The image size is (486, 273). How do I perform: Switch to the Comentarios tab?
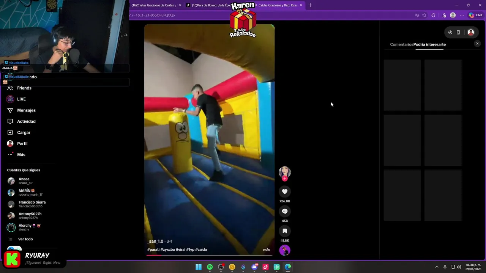tap(401, 44)
